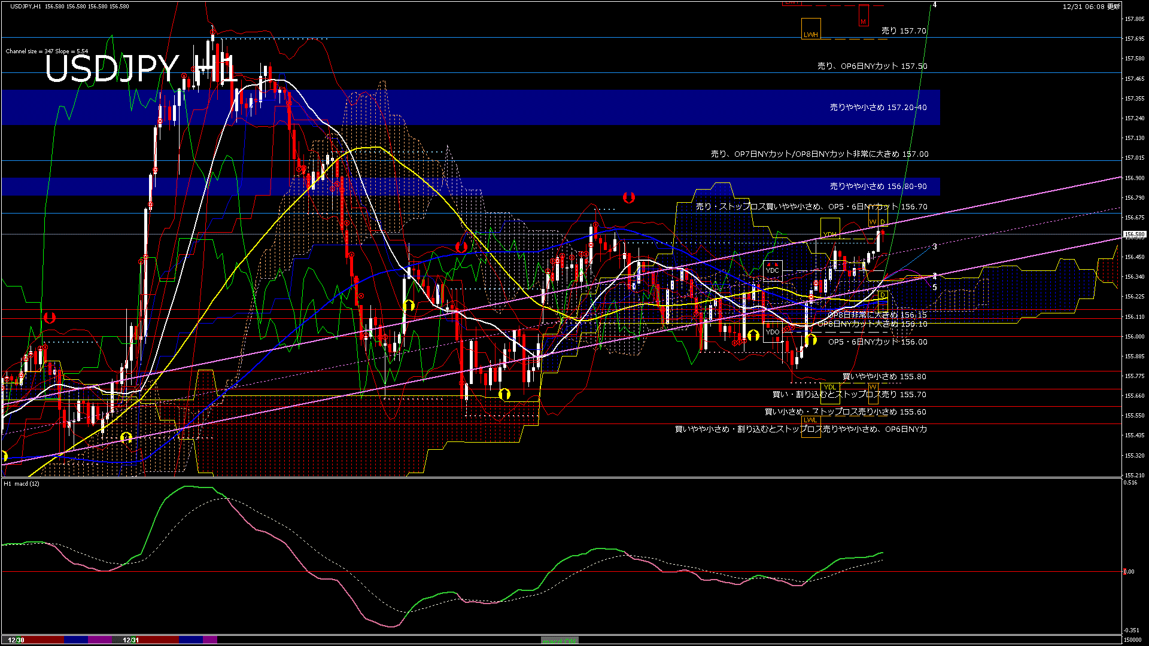Click the red down-arrow signal near 156.80
This screenshot has height=646, width=1149.
pos(628,197)
